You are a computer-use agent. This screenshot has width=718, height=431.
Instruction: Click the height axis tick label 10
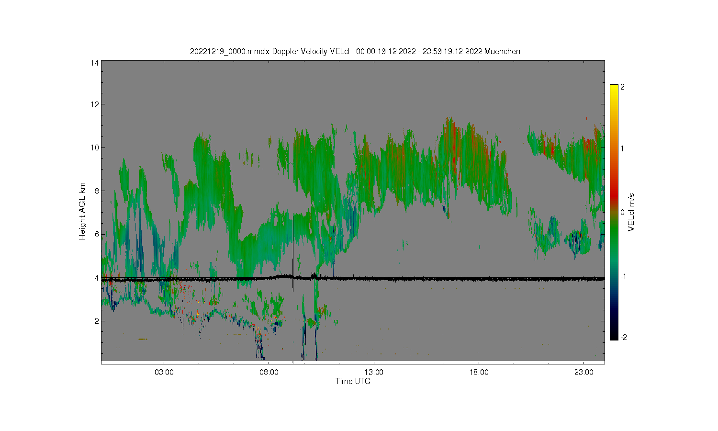click(x=95, y=147)
